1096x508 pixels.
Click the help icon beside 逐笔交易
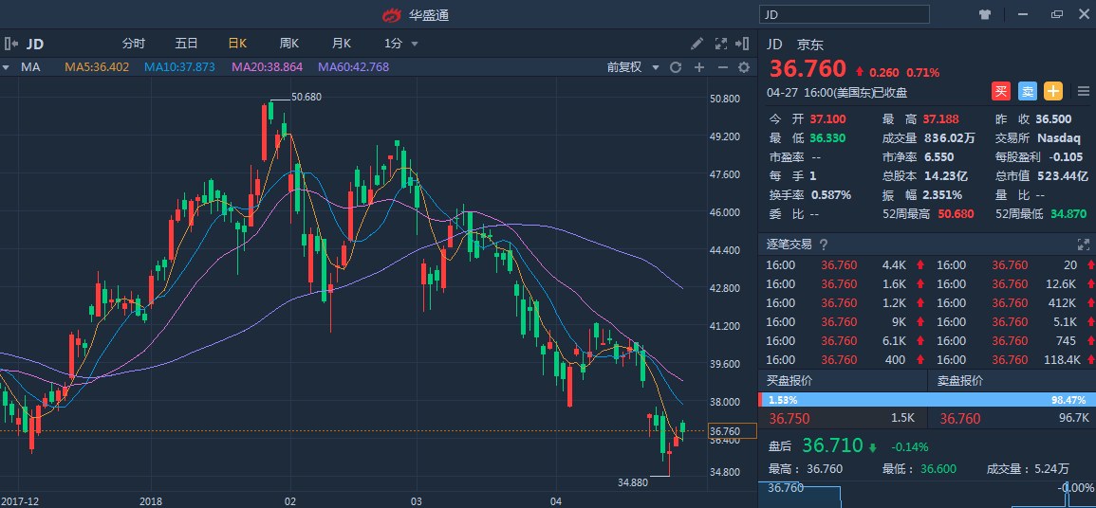[824, 245]
